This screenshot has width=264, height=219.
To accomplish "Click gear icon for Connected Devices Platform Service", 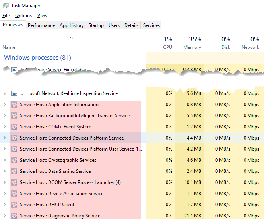I will (14, 138).
